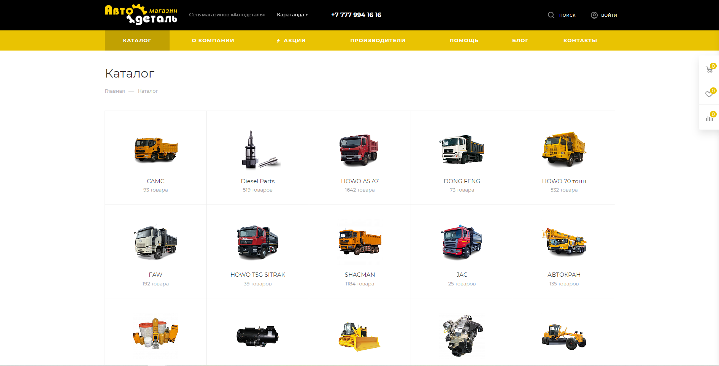
Task: Click the yellow bulldozer image
Action: click(359, 336)
